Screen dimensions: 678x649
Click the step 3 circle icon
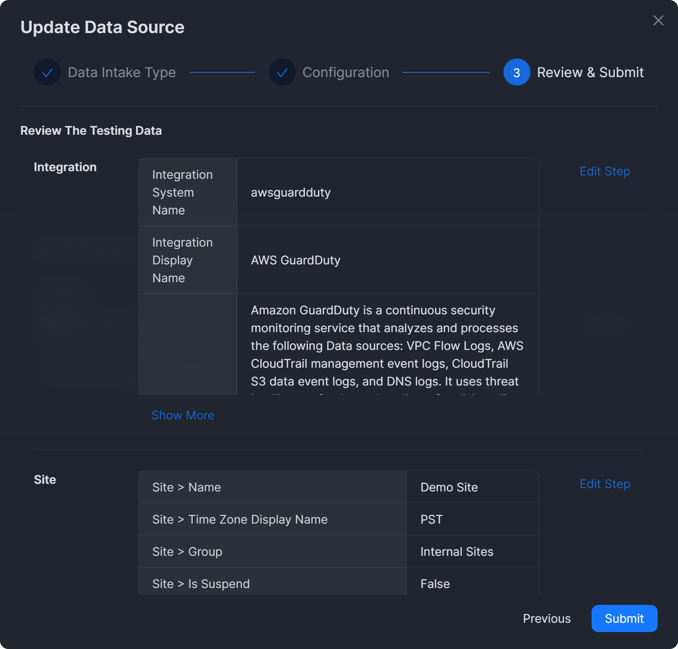517,72
